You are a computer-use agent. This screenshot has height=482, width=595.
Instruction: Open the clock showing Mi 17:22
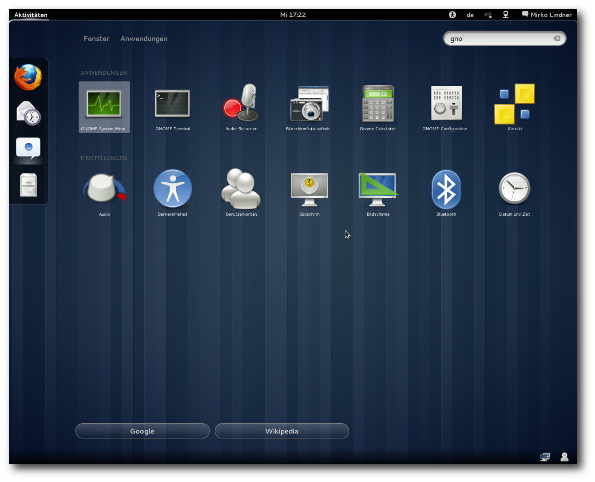(x=293, y=15)
